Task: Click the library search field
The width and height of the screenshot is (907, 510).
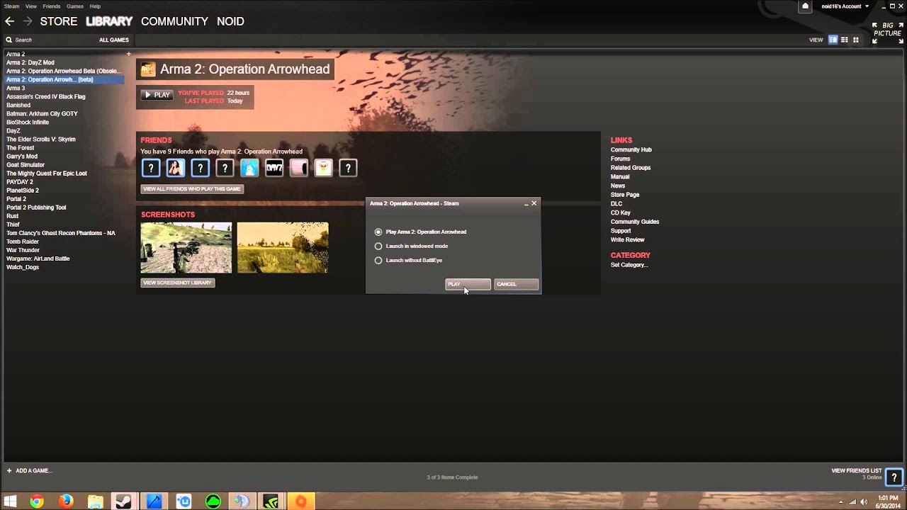Action: [50, 40]
